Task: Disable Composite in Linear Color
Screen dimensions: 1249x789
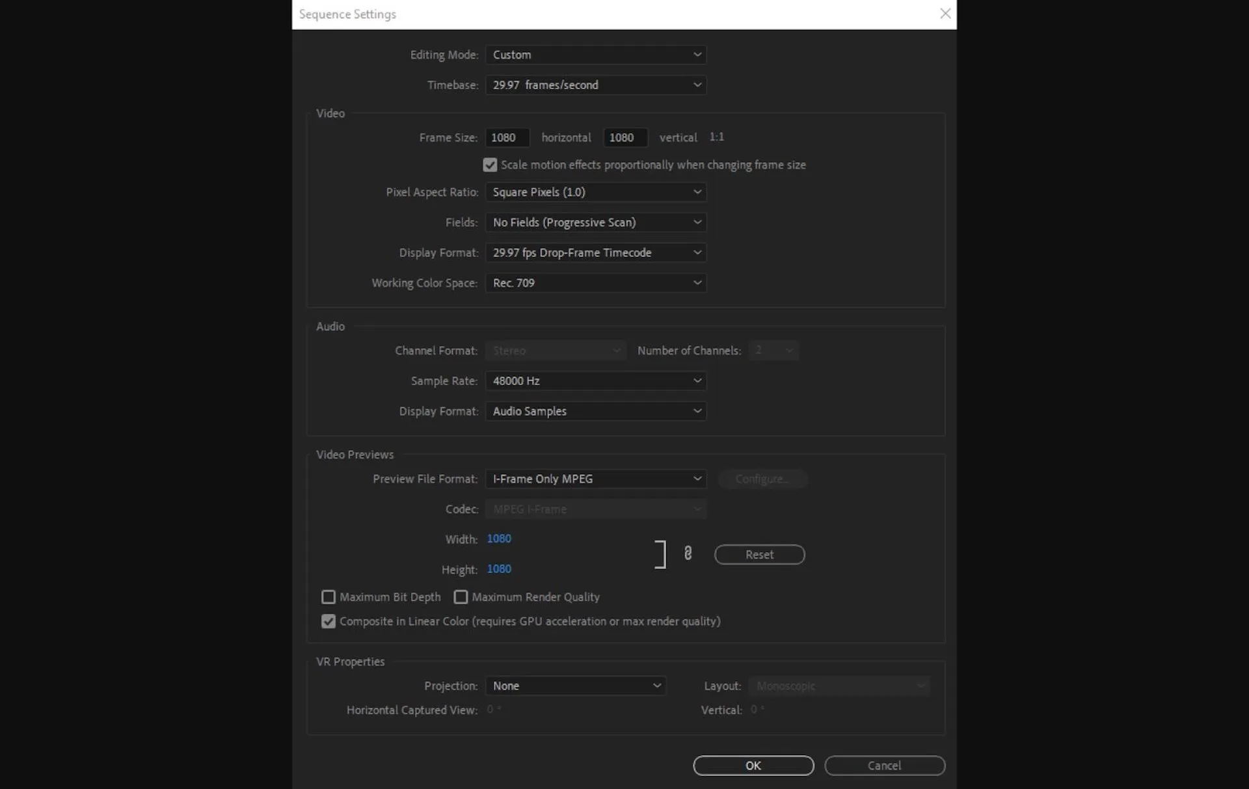Action: tap(329, 621)
